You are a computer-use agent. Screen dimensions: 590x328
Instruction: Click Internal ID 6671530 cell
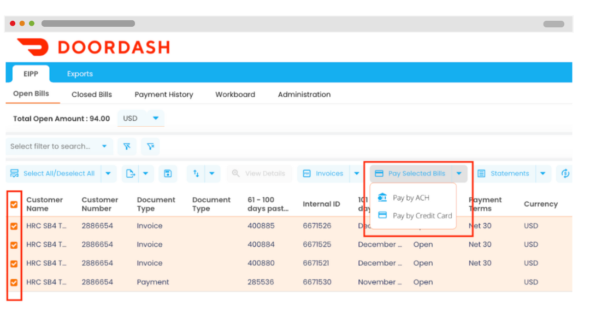click(x=317, y=282)
